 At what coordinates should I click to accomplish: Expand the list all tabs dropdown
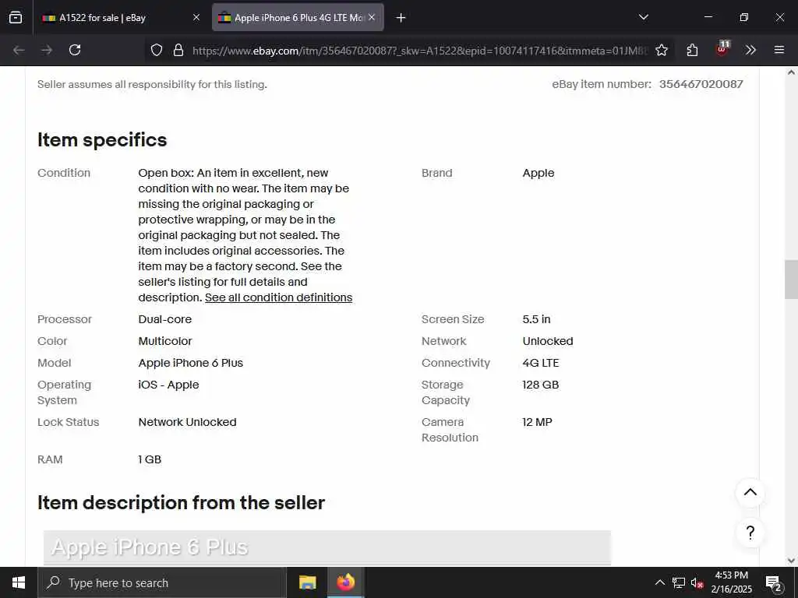[x=644, y=17]
